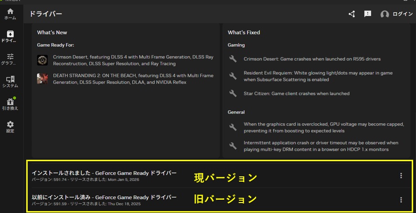The image size is (416, 213).
Task: Open the feedback notification icon
Action: [367, 14]
